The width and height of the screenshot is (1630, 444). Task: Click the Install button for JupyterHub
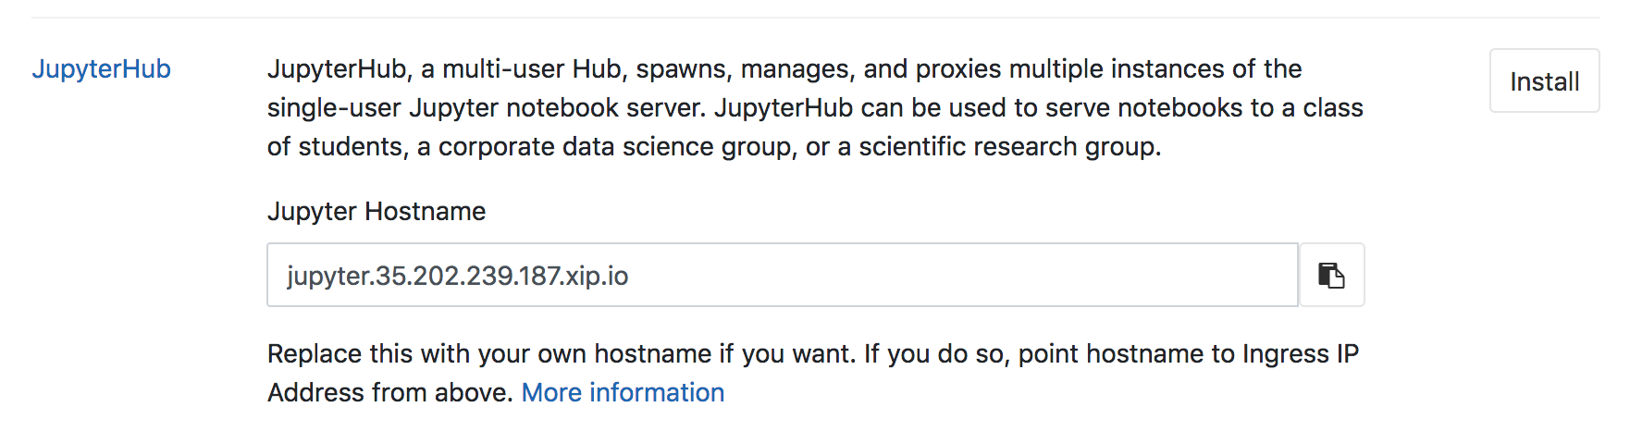point(1544,81)
